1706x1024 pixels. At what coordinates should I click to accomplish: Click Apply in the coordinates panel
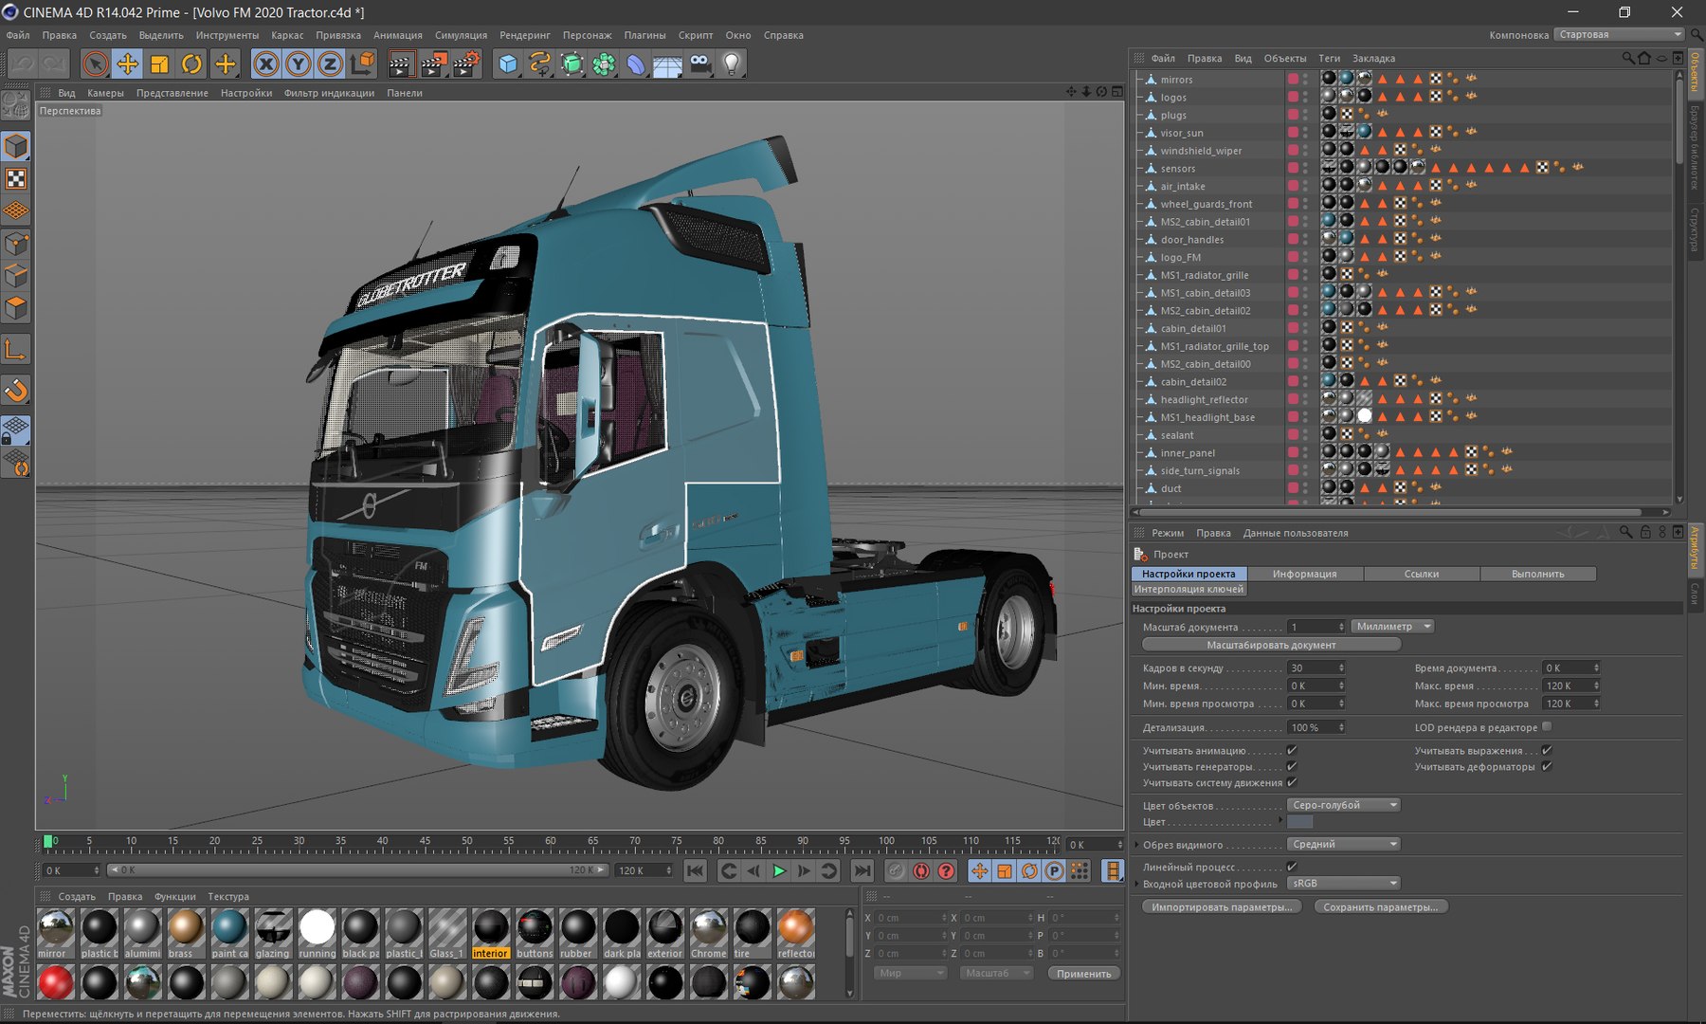[x=1083, y=974]
